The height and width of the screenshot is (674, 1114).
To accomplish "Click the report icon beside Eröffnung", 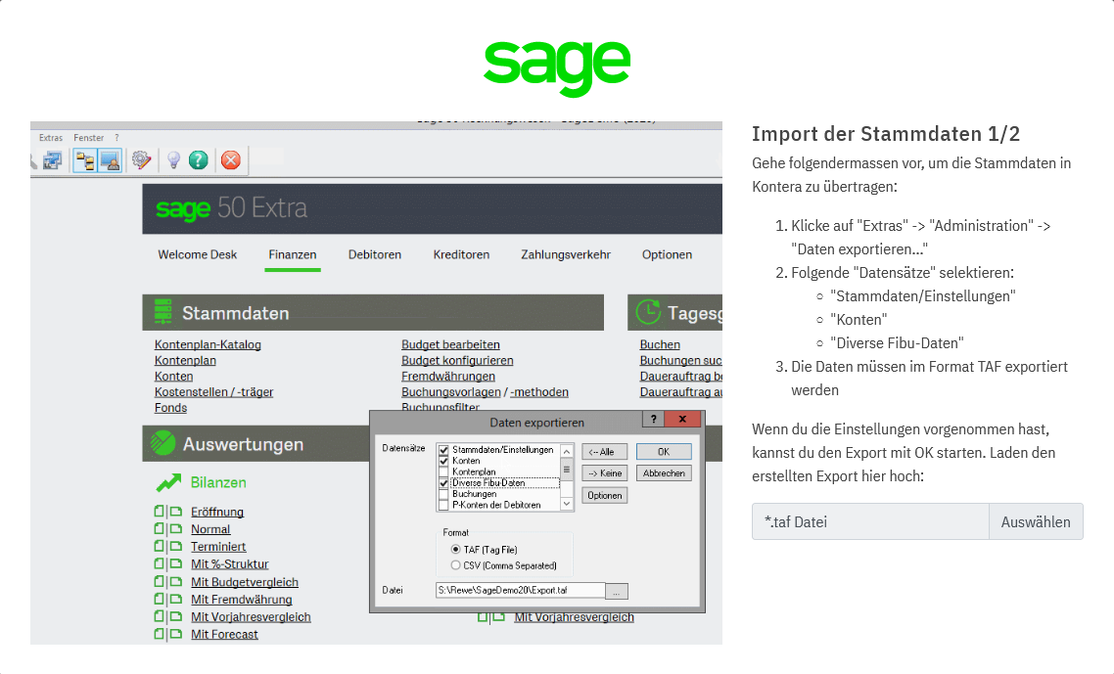I will pos(168,512).
